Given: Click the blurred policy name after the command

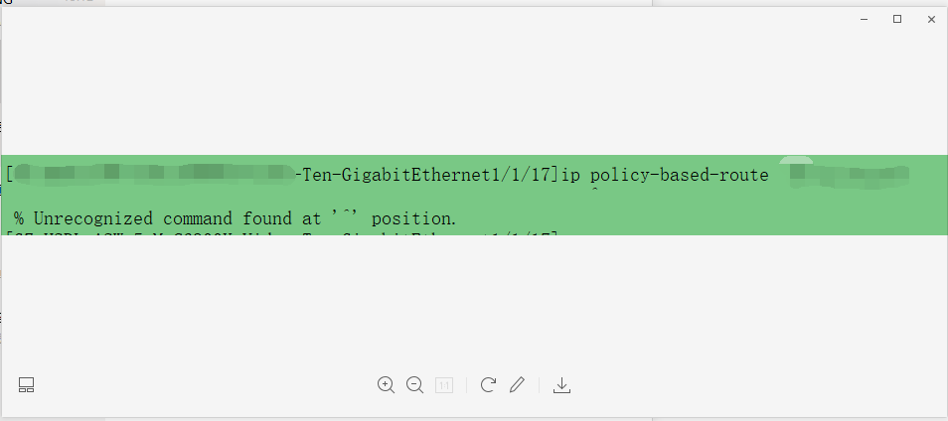Looking at the screenshot, I should (848, 176).
